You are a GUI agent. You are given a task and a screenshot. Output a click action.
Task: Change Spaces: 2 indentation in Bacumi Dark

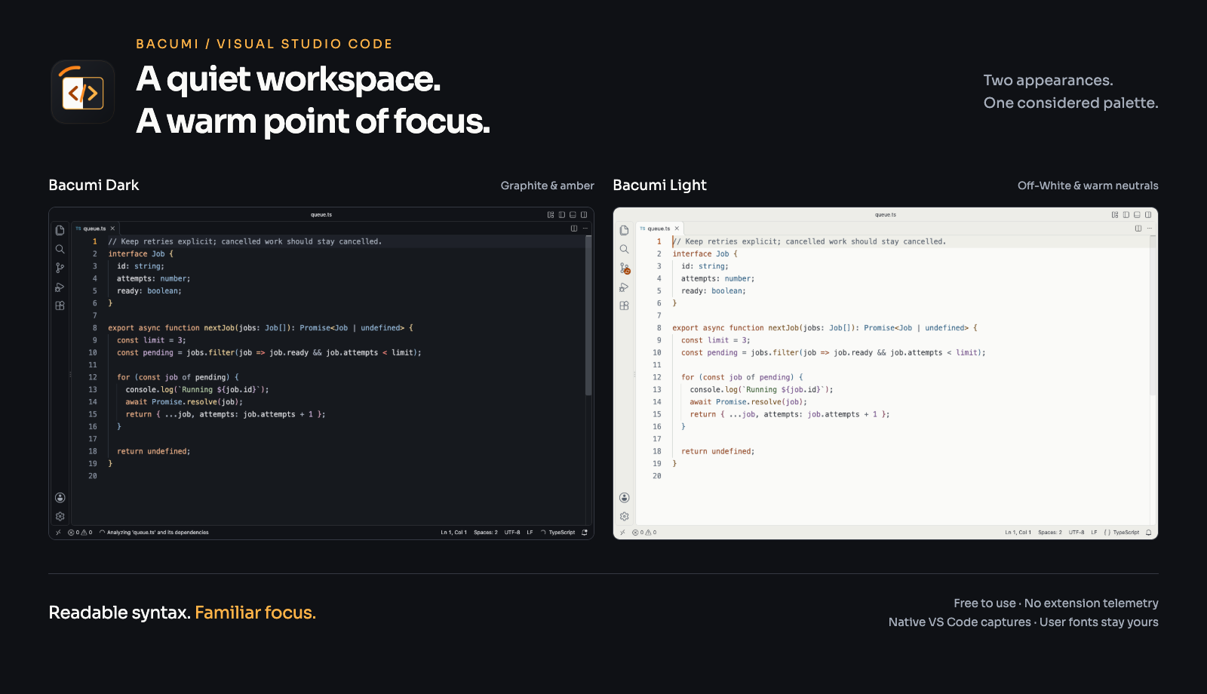(x=486, y=533)
